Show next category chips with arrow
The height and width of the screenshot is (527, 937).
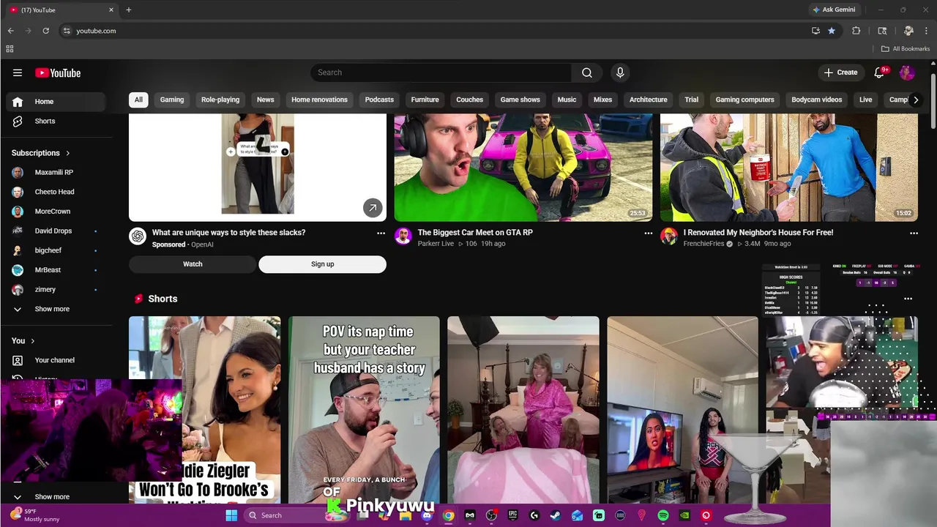pyautogui.click(x=915, y=100)
